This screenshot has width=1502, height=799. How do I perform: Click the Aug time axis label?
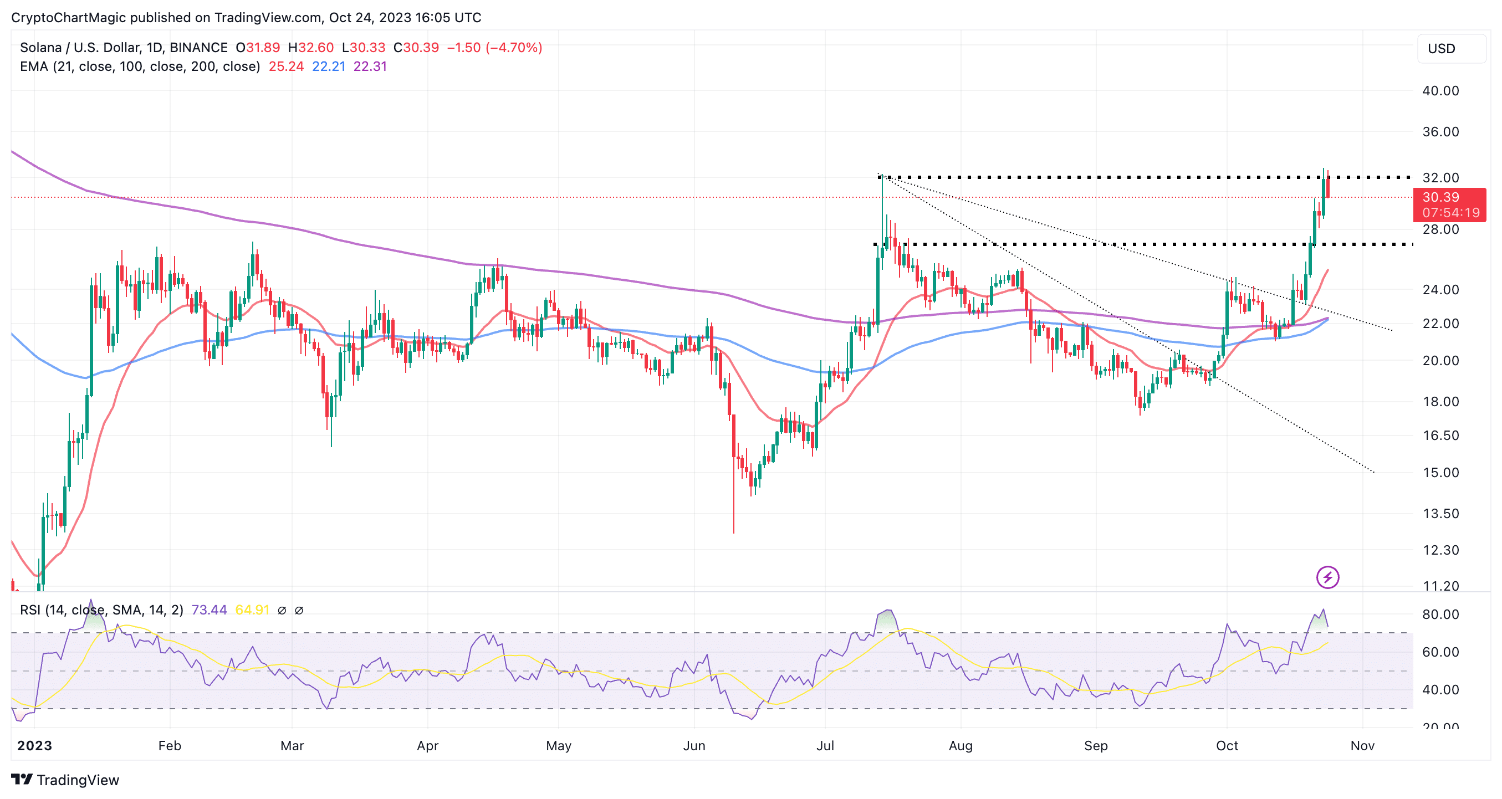(x=961, y=745)
